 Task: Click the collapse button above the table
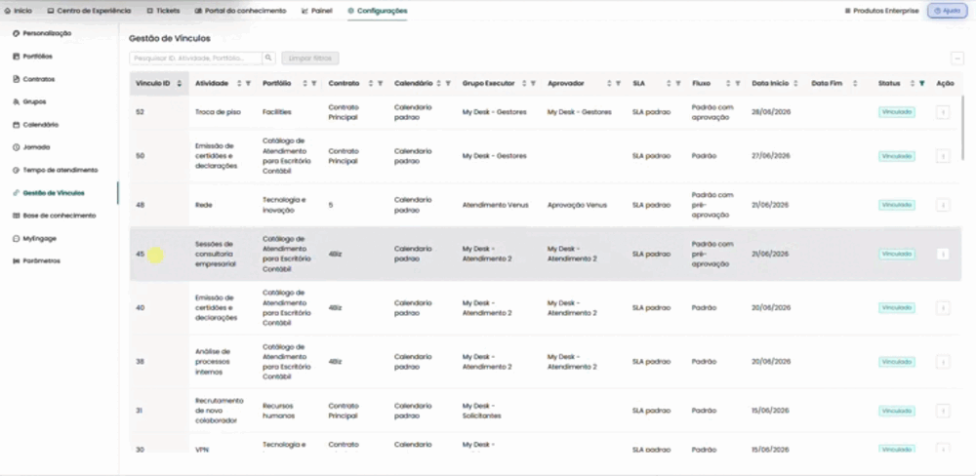click(957, 58)
